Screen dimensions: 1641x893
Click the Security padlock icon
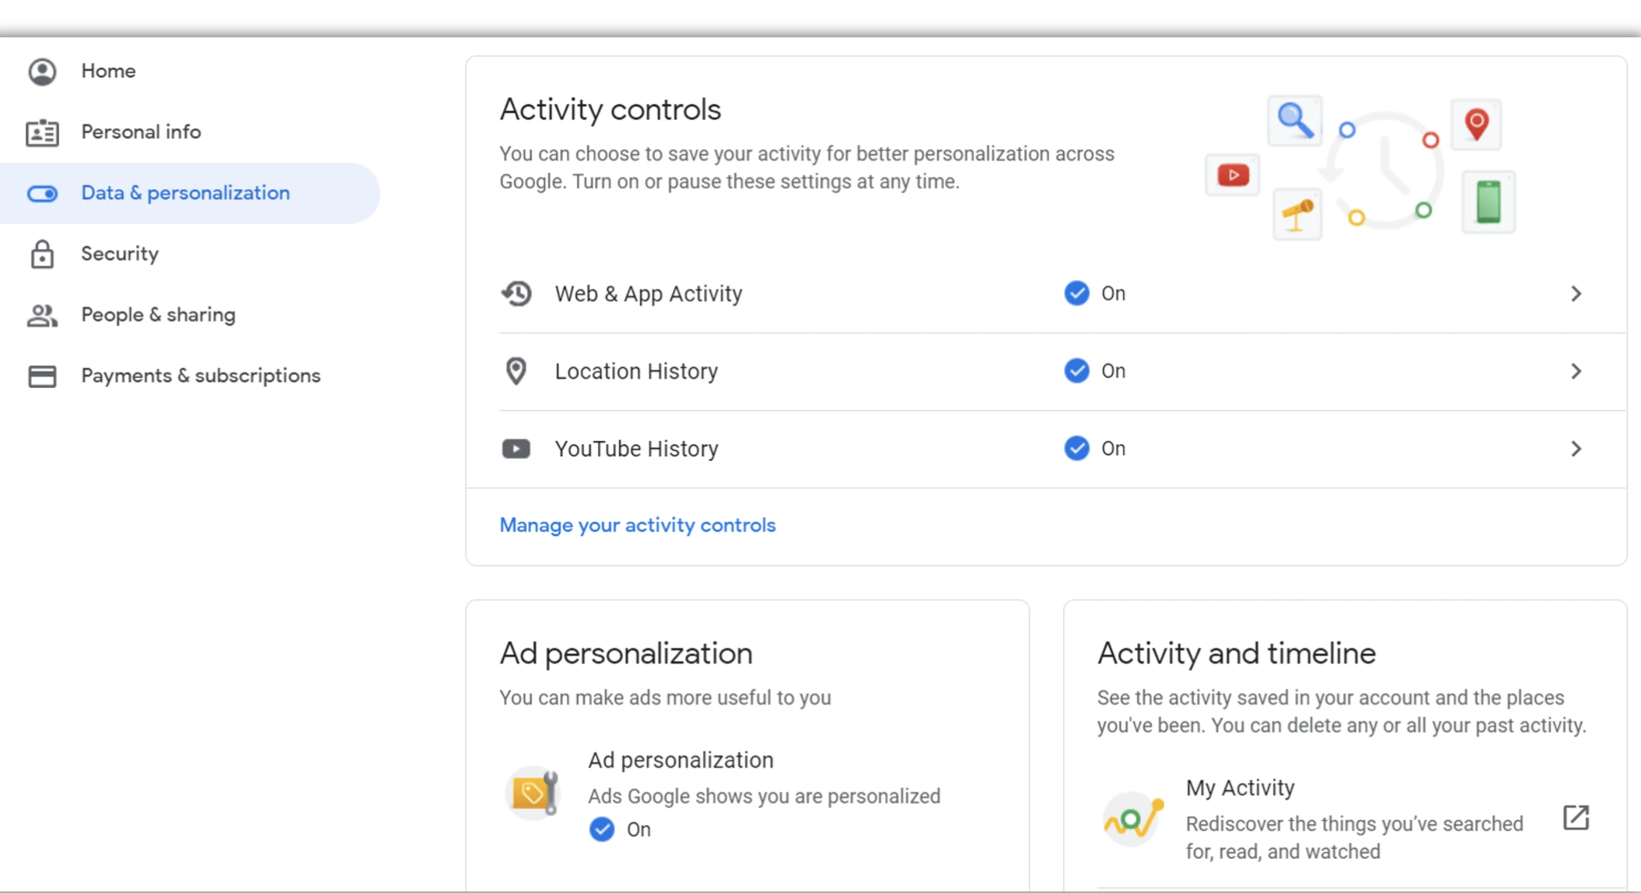(42, 254)
